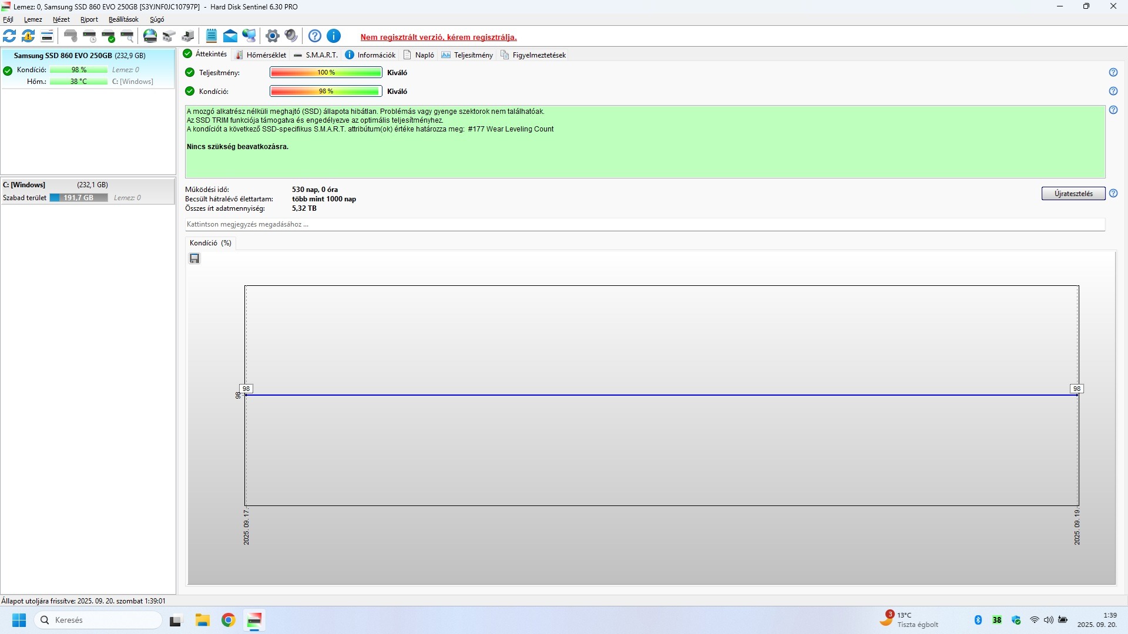Click the disk icon with the green checkmark
The height and width of the screenshot is (634, 1128).
[108, 36]
